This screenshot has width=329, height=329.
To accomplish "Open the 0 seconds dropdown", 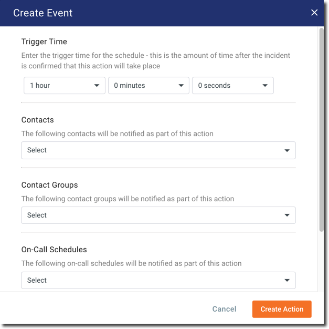I will point(232,86).
